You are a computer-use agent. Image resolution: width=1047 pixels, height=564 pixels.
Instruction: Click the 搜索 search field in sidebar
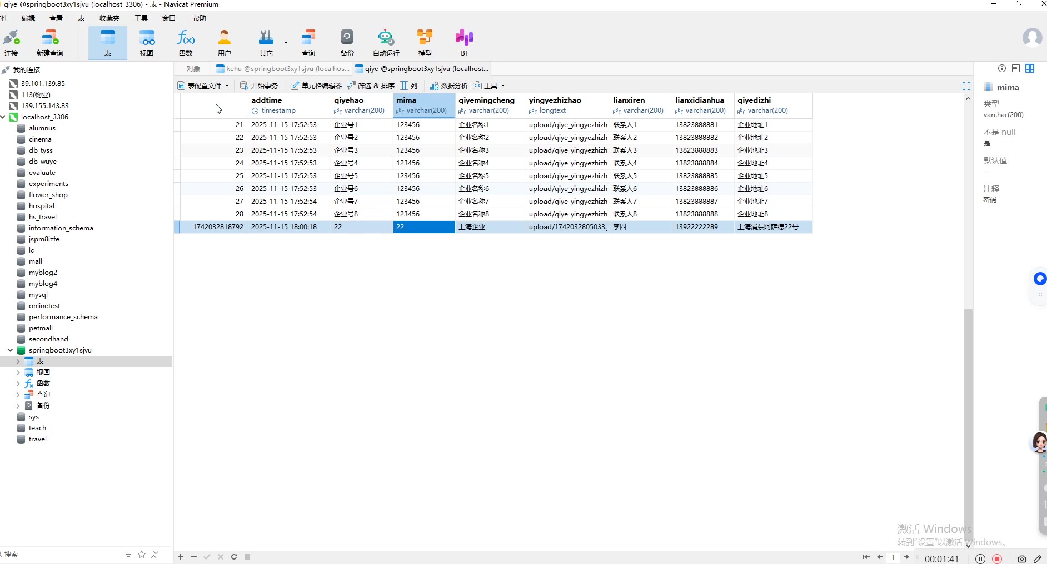[61, 555]
